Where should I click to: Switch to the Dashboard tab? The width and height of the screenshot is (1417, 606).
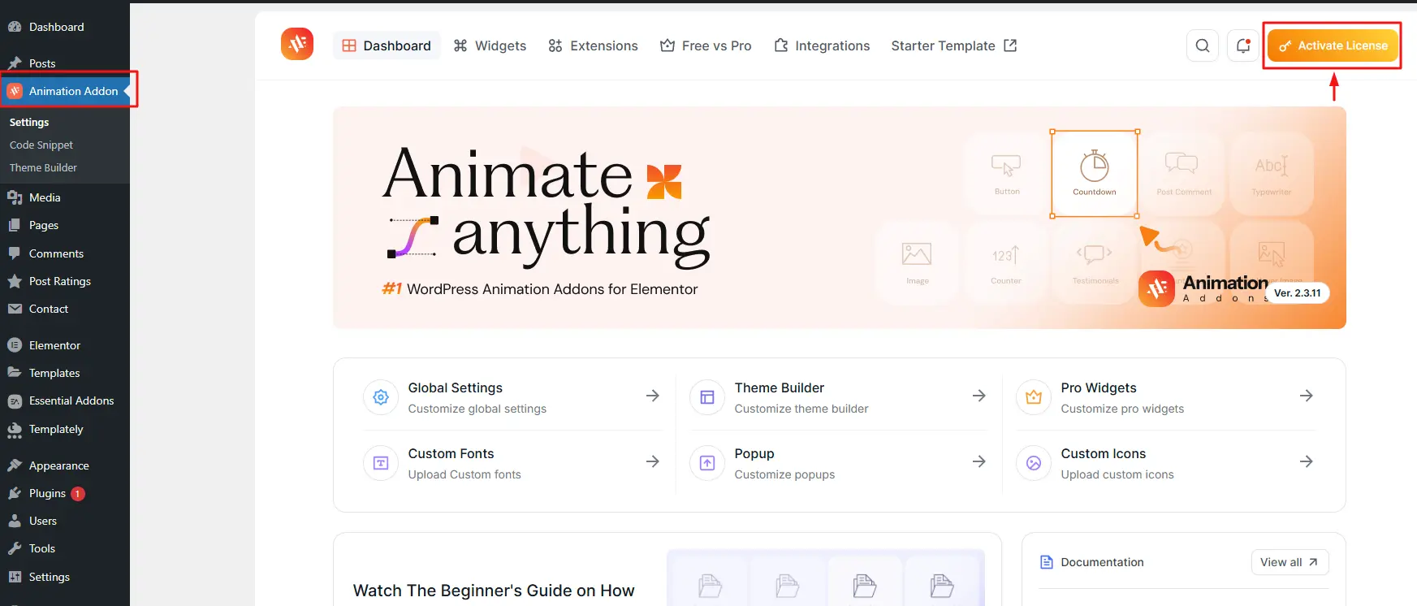(x=387, y=45)
